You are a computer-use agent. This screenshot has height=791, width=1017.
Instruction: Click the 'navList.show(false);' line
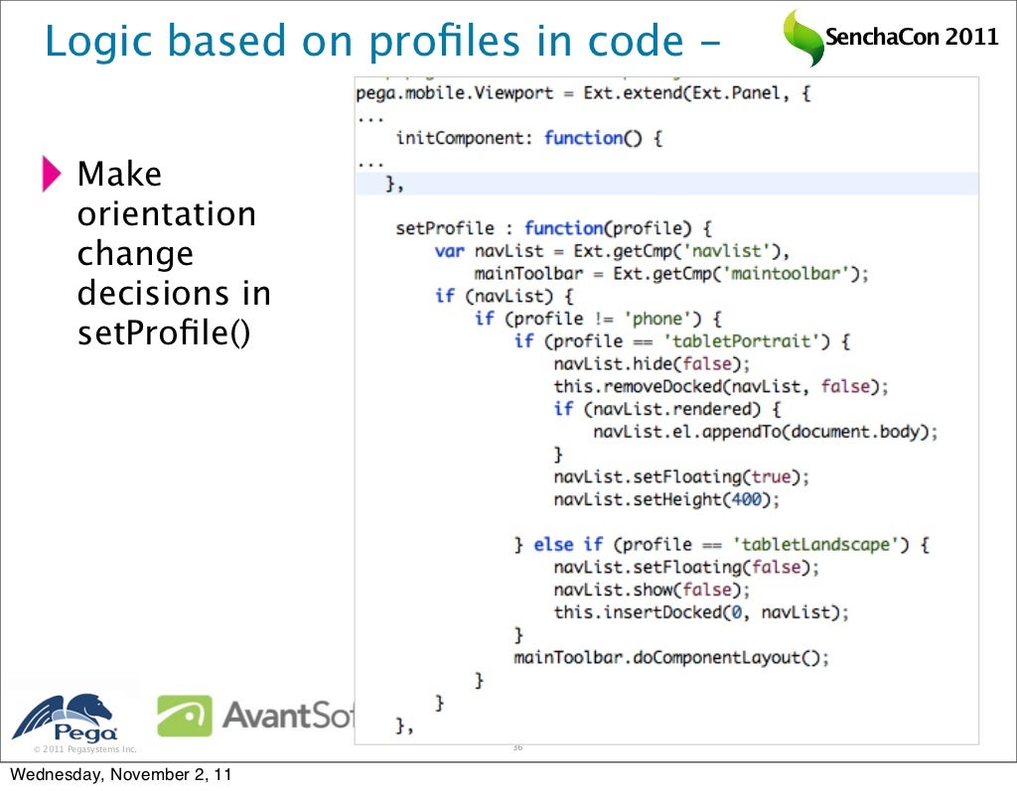pos(652,590)
